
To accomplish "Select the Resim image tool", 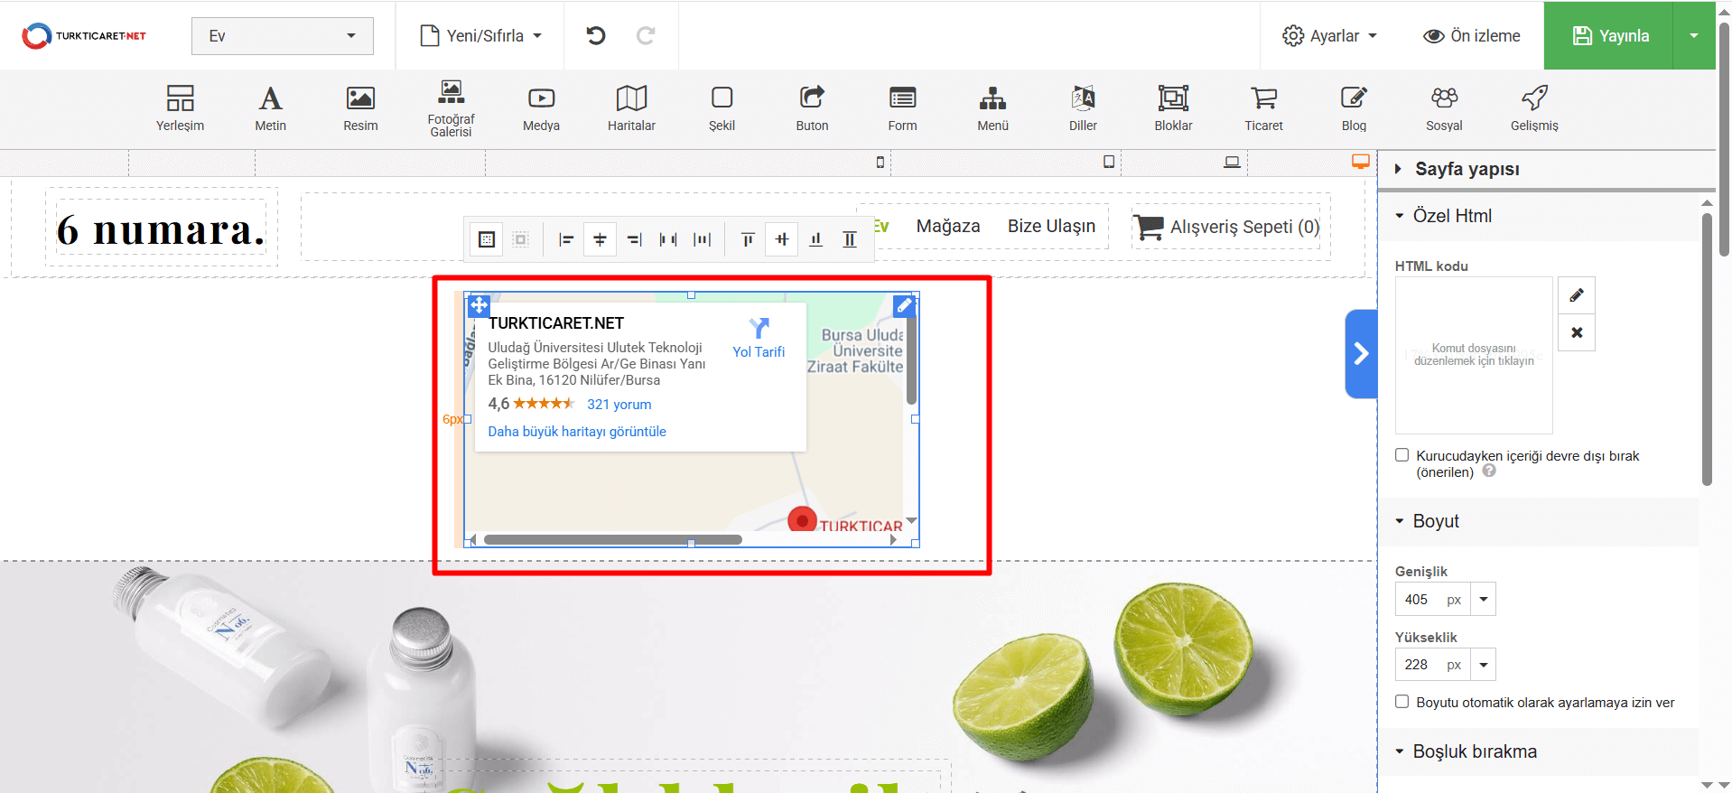I will [x=360, y=108].
